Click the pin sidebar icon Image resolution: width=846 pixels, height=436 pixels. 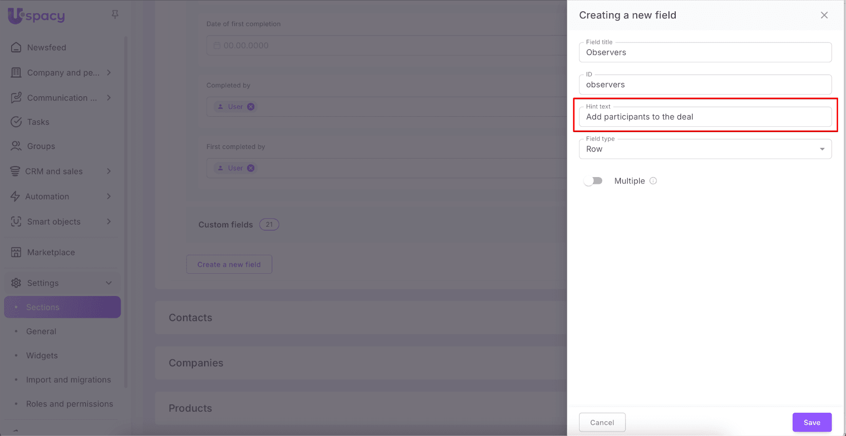(x=115, y=15)
